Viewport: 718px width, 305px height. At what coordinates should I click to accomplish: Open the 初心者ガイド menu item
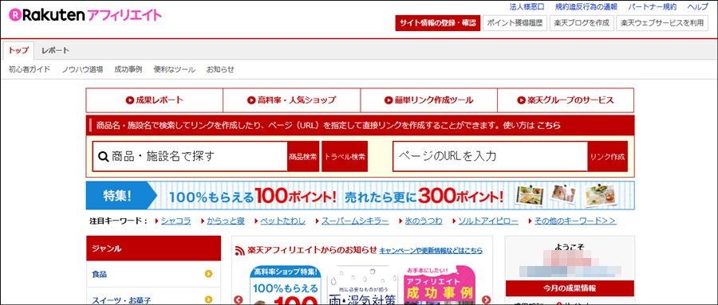[30, 69]
